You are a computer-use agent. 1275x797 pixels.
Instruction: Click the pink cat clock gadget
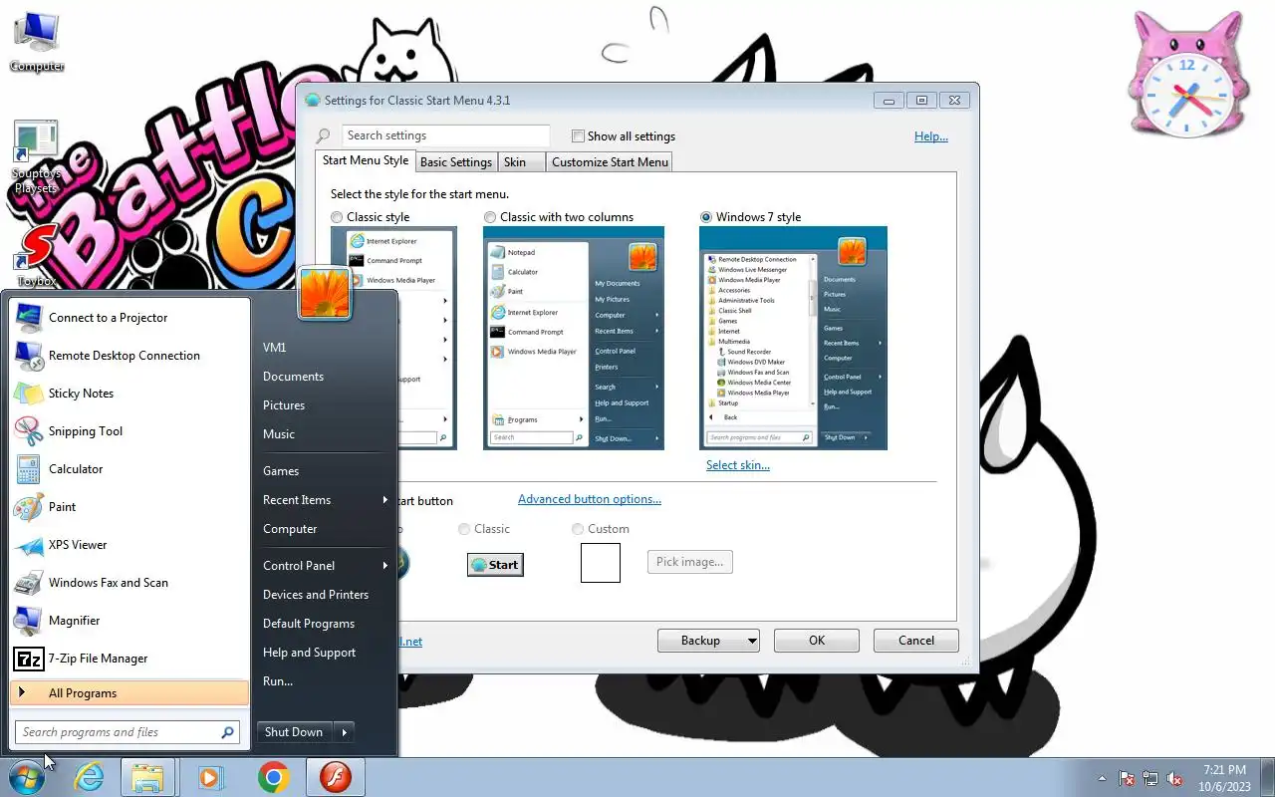coord(1187,72)
